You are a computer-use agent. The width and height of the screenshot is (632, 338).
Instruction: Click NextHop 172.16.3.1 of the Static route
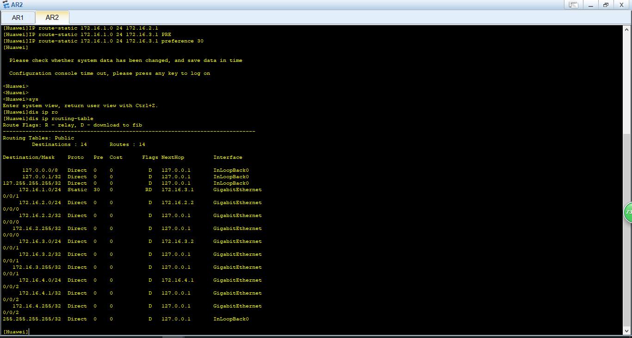pos(178,190)
